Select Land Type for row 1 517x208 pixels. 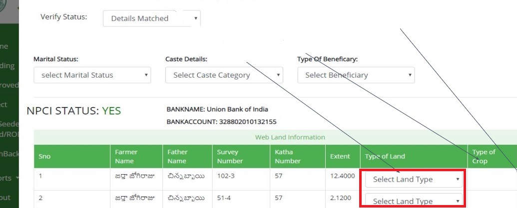pos(414,179)
